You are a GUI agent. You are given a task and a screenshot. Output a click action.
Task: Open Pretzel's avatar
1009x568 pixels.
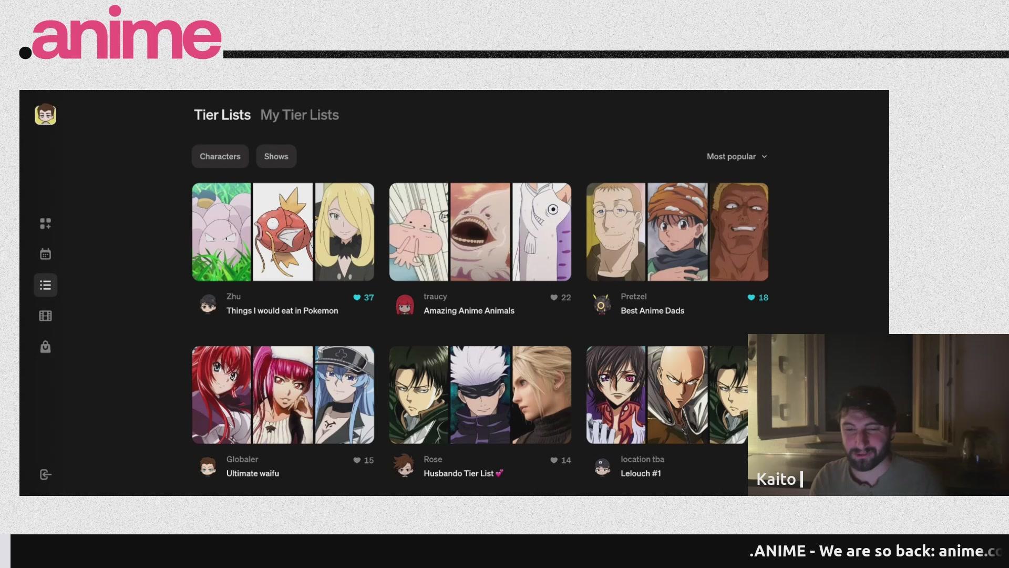coord(602,304)
